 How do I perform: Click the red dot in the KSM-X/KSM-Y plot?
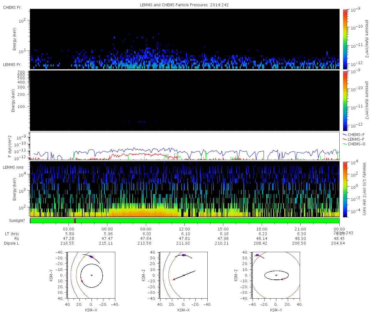click(x=82, y=281)
